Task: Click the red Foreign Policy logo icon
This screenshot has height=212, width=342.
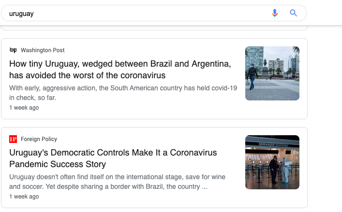Action: (x=13, y=139)
